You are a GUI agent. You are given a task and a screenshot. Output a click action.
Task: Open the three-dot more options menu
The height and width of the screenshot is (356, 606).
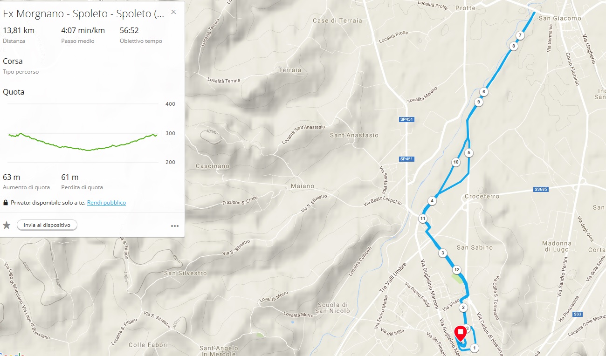tap(175, 226)
